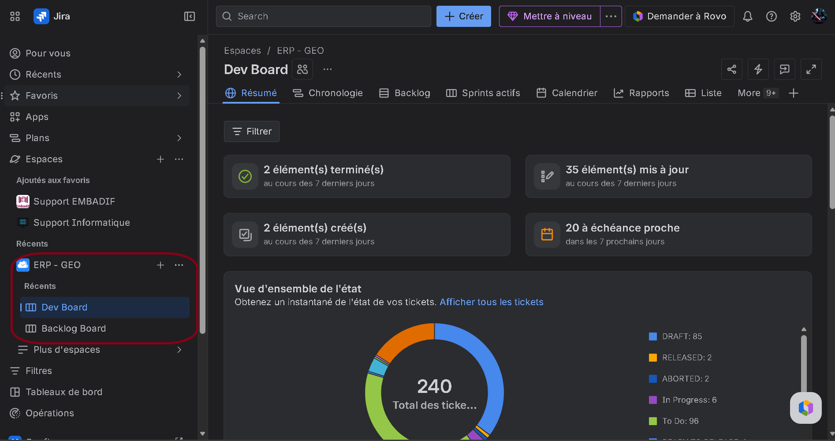This screenshot has width=835, height=441.
Task: Open more options next to Espaces
Action: 179,159
